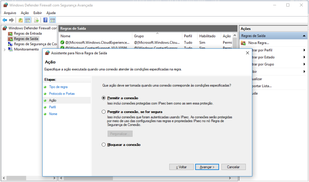Click the tree pane scroll left arrow
The image size is (309, 182).
(4, 178)
